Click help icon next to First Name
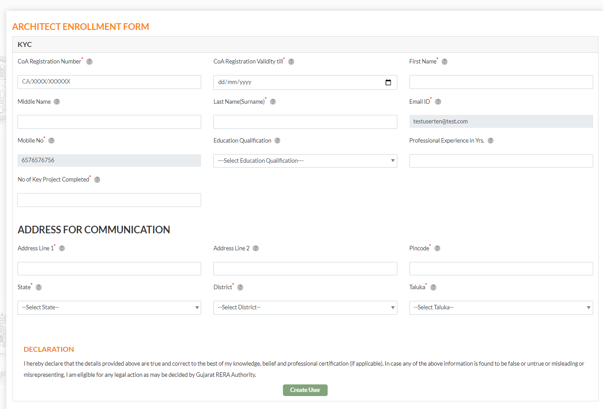This screenshot has width=603, height=409. click(x=444, y=62)
